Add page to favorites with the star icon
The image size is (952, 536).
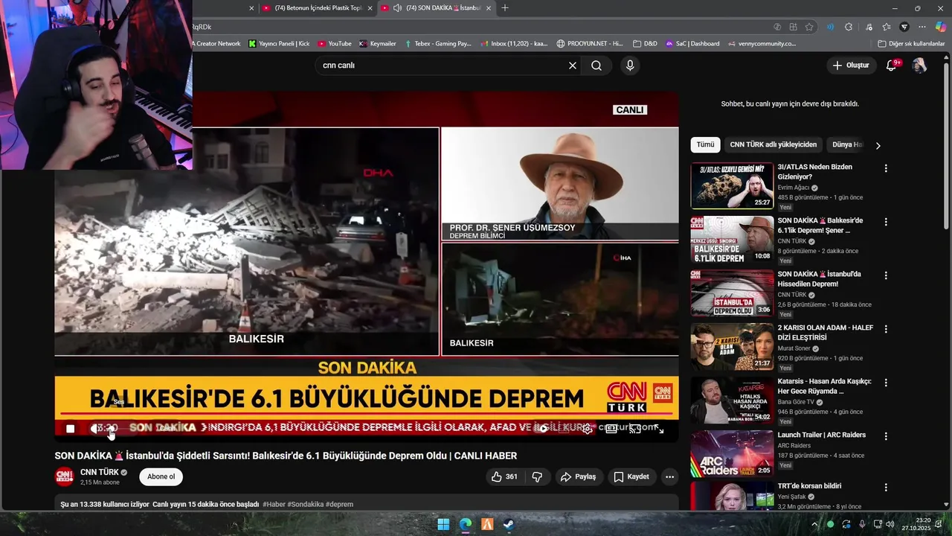[x=809, y=27]
